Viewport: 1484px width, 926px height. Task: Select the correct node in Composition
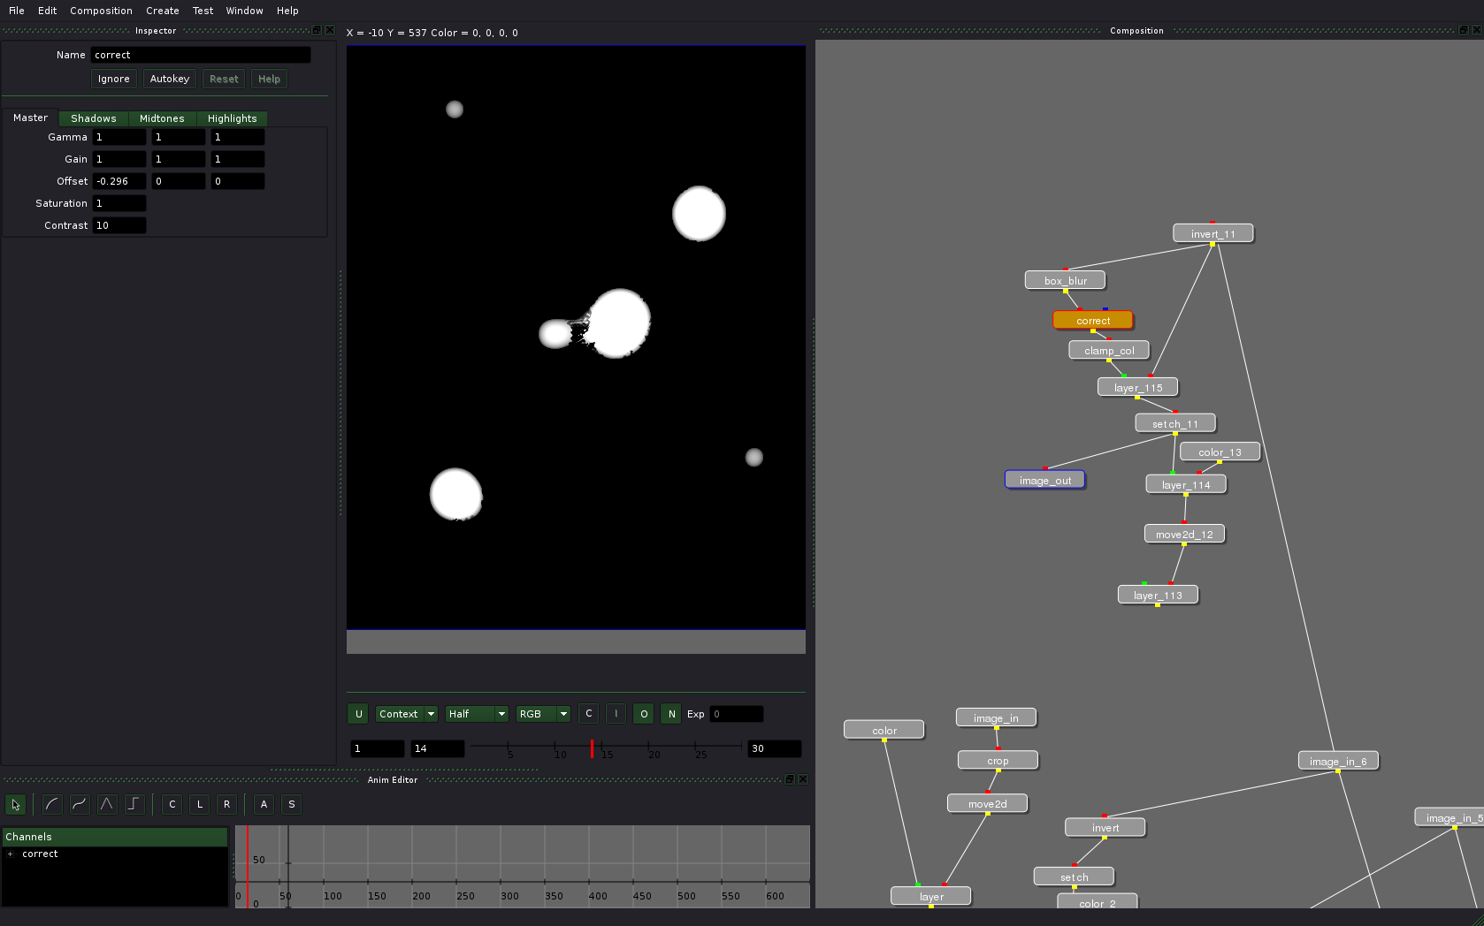pos(1093,320)
